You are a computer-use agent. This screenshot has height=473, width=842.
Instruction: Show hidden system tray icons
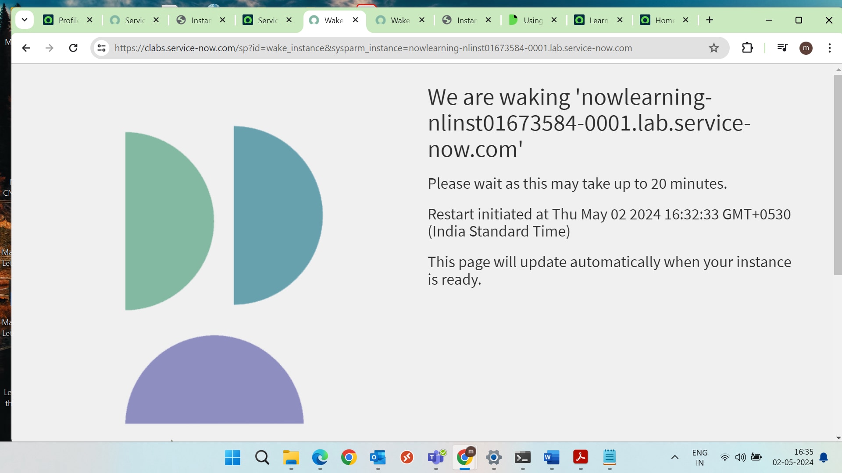pos(675,458)
